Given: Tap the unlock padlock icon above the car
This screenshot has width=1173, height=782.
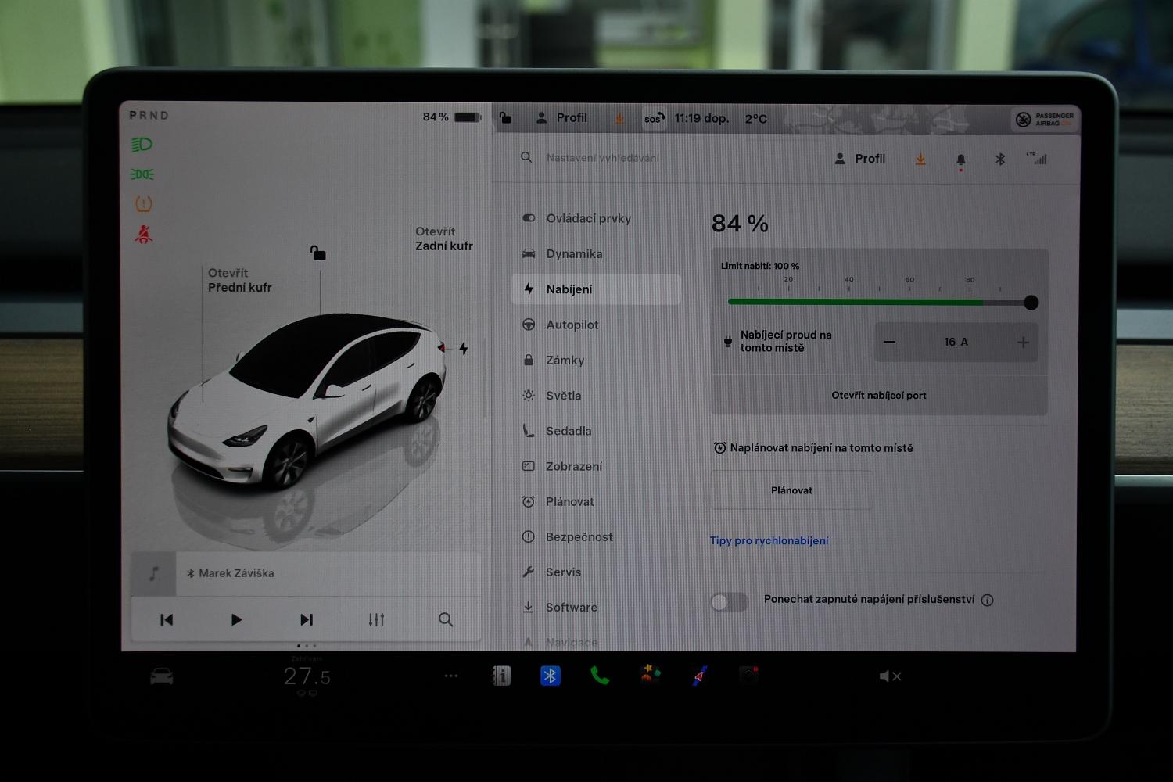Looking at the screenshot, I should 317,253.
